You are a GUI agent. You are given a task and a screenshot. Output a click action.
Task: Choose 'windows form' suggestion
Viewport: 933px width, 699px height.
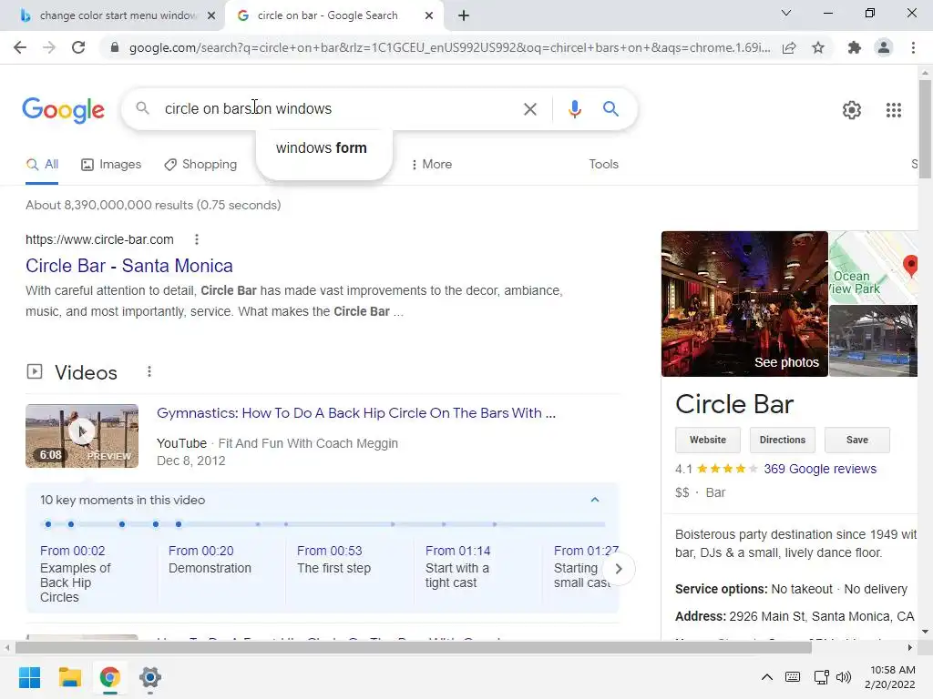[322, 148]
